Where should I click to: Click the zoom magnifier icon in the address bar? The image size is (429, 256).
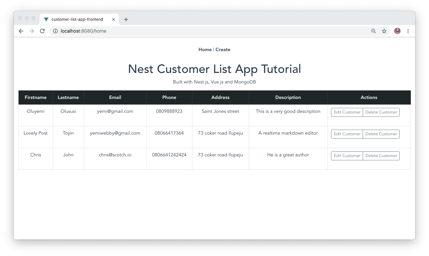373,31
